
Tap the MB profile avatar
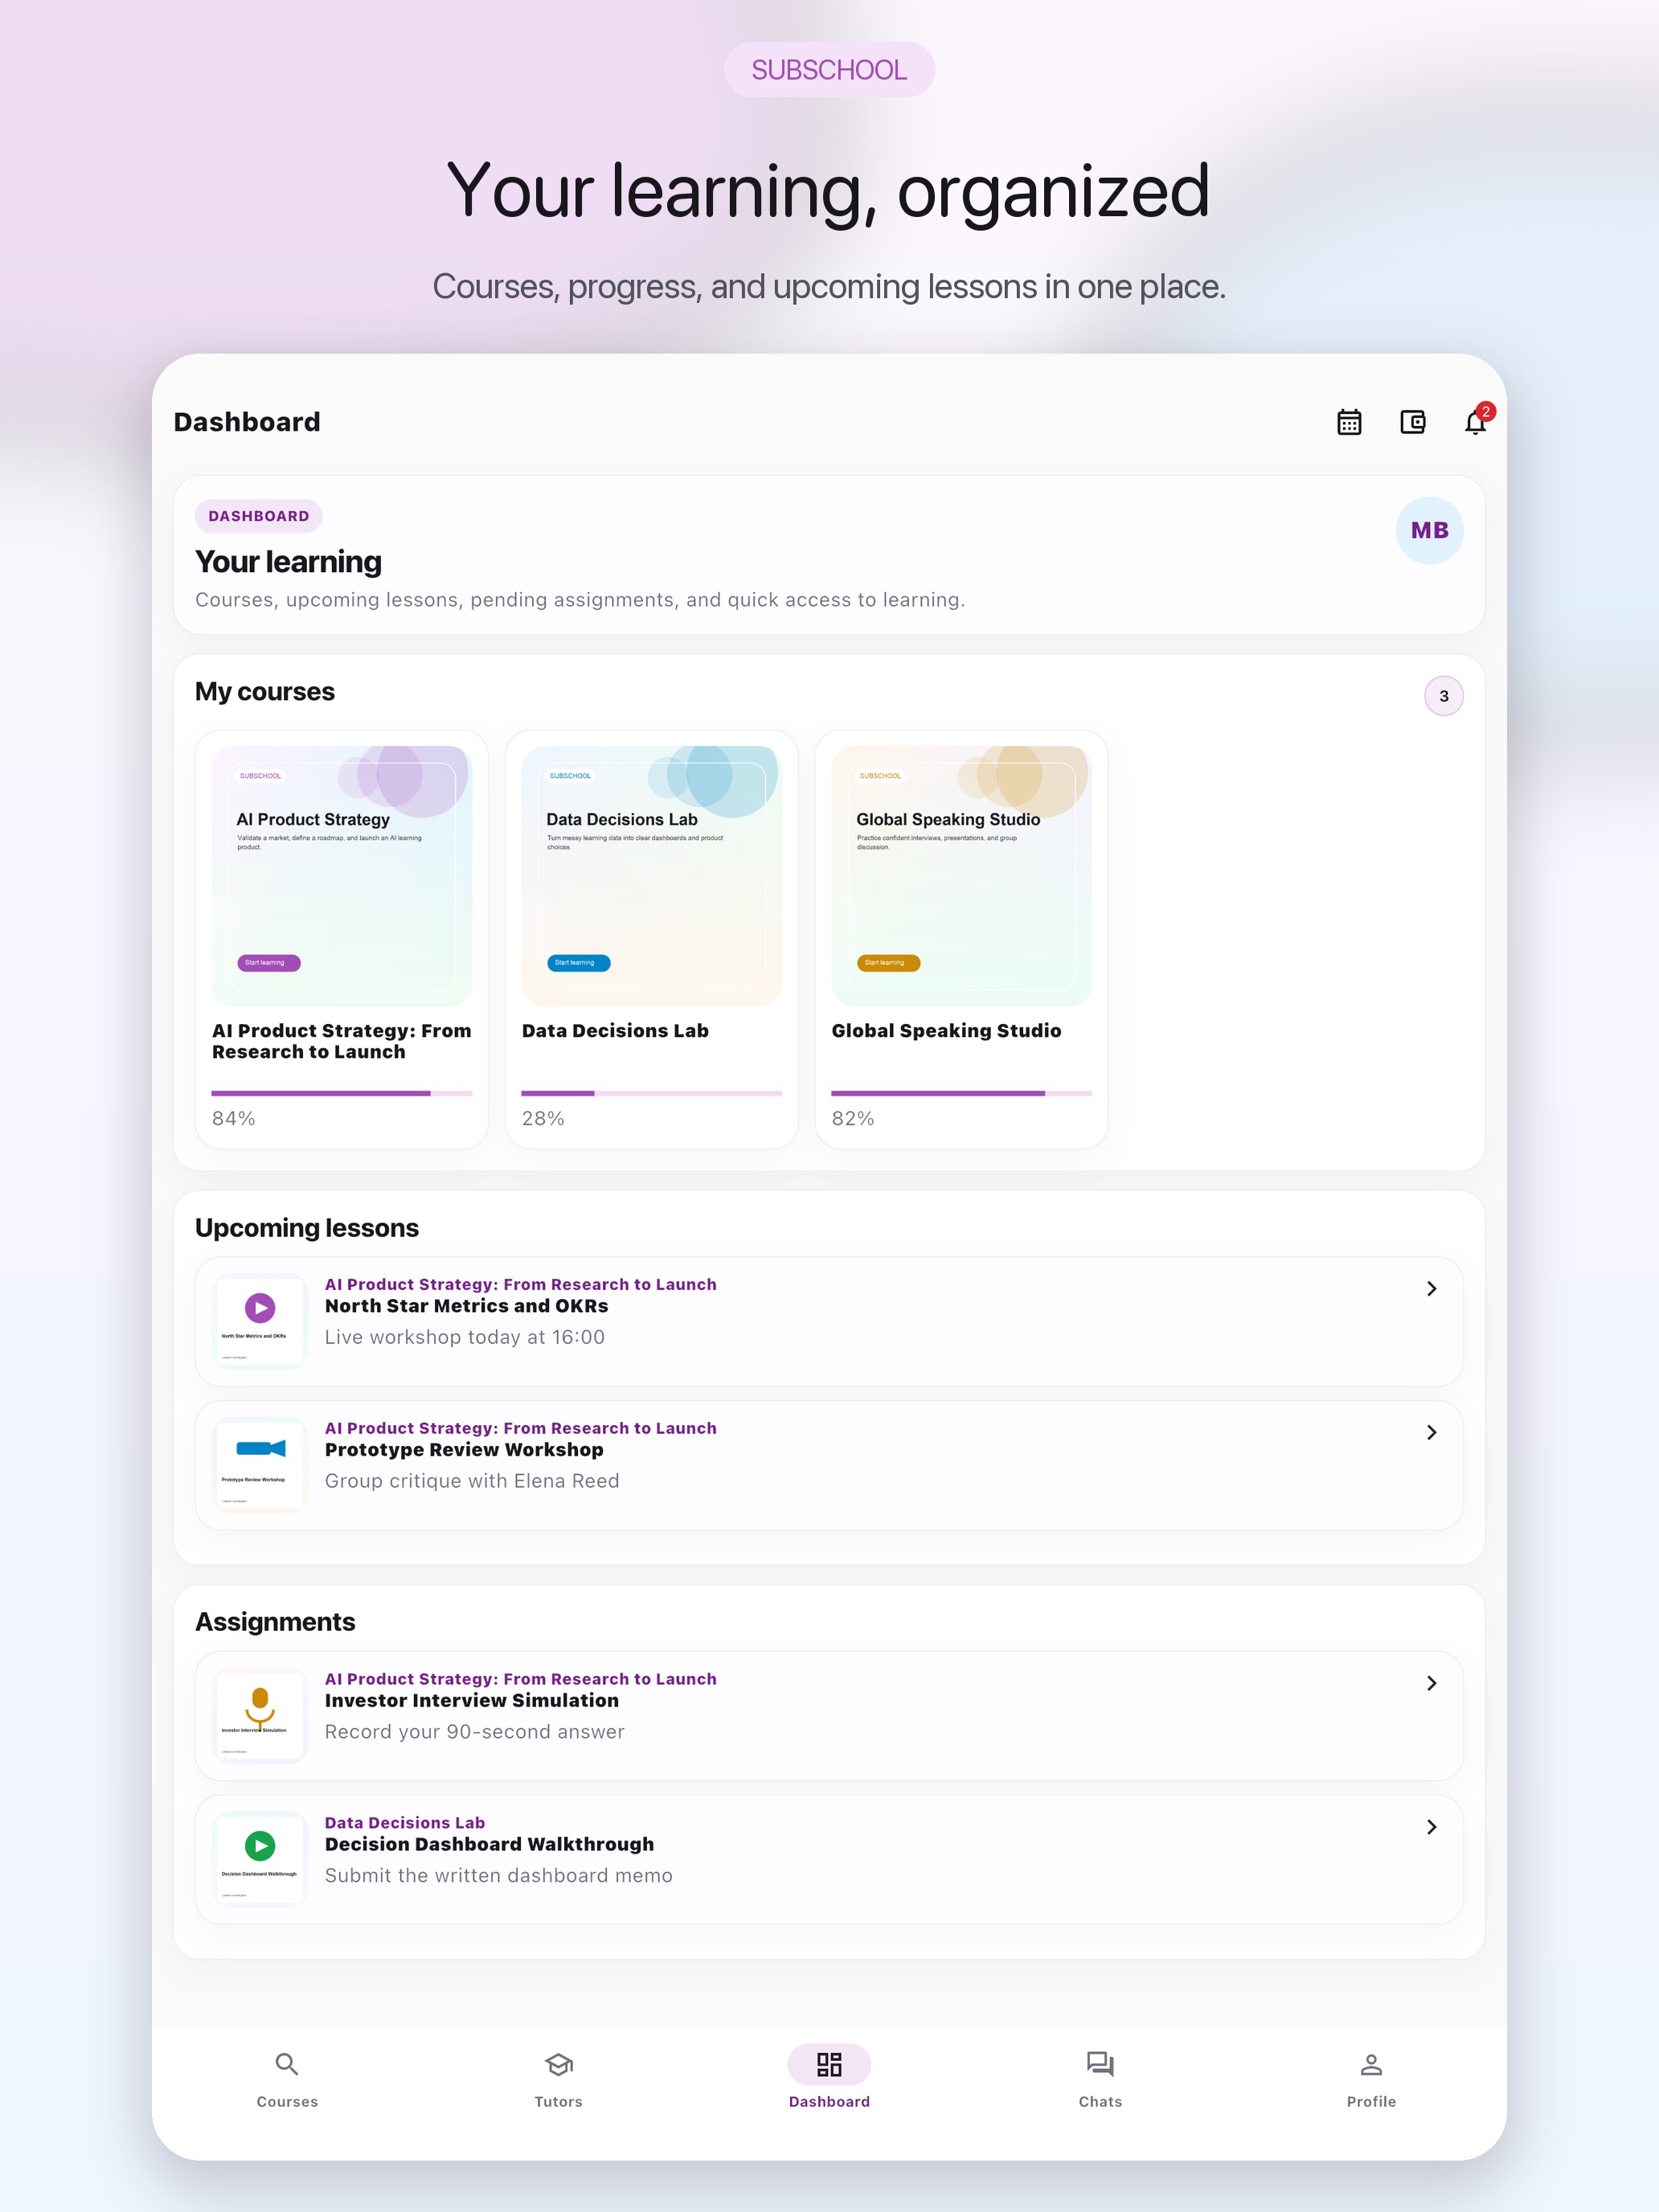(x=1429, y=531)
